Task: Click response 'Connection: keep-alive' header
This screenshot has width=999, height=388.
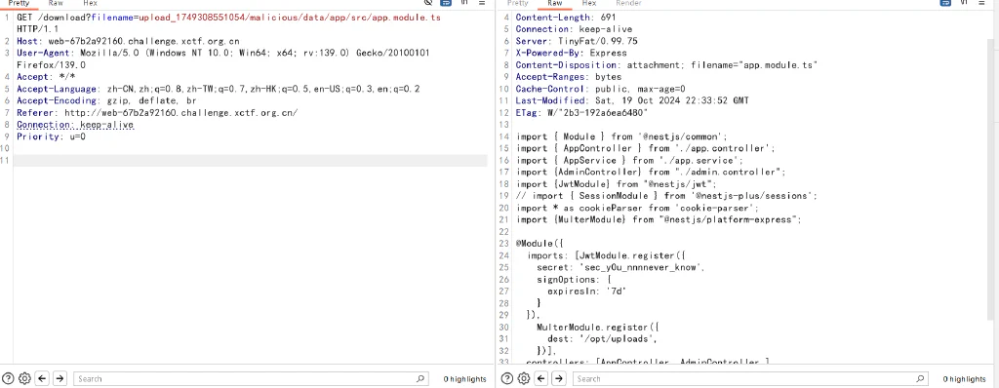Action: [574, 29]
